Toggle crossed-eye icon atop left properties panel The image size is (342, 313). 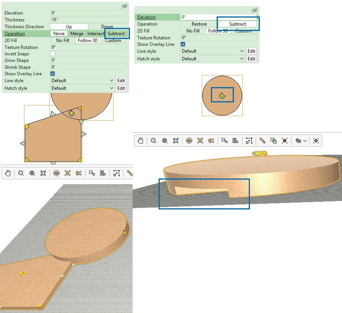tap(124, 6)
